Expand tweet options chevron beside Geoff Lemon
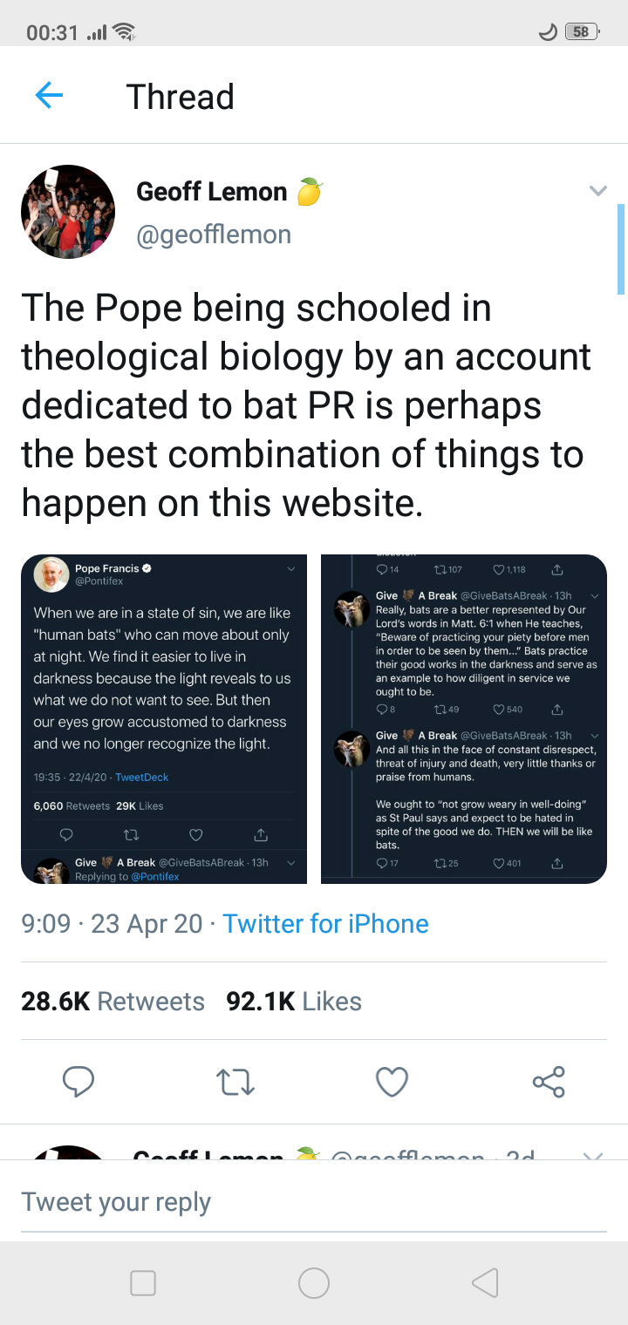Viewport: 628px width, 1325px height. point(597,191)
